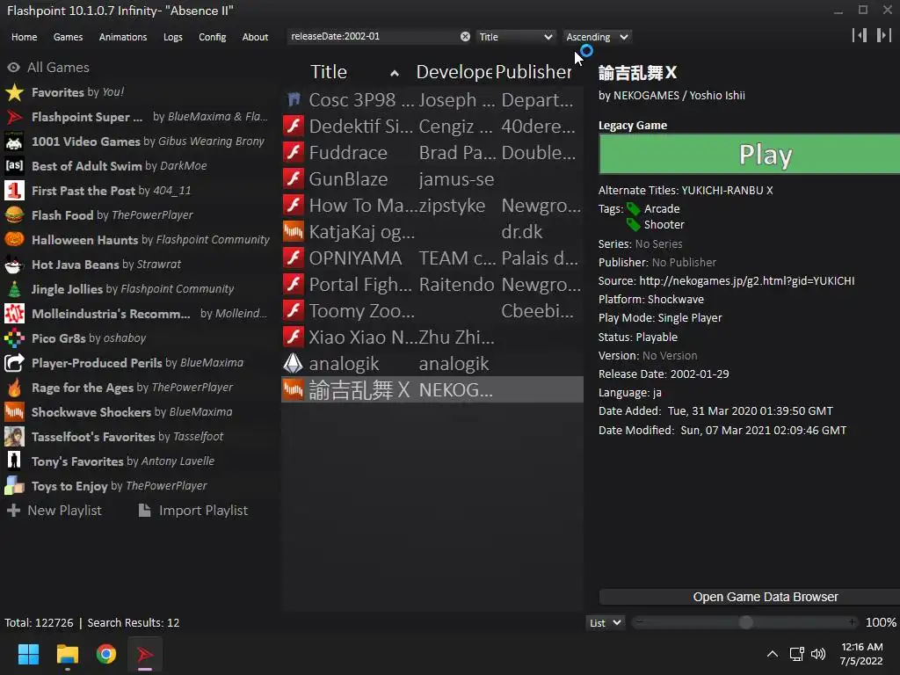Toggle sort arrow on Title column
Image resolution: width=900 pixels, height=675 pixels.
click(x=395, y=73)
